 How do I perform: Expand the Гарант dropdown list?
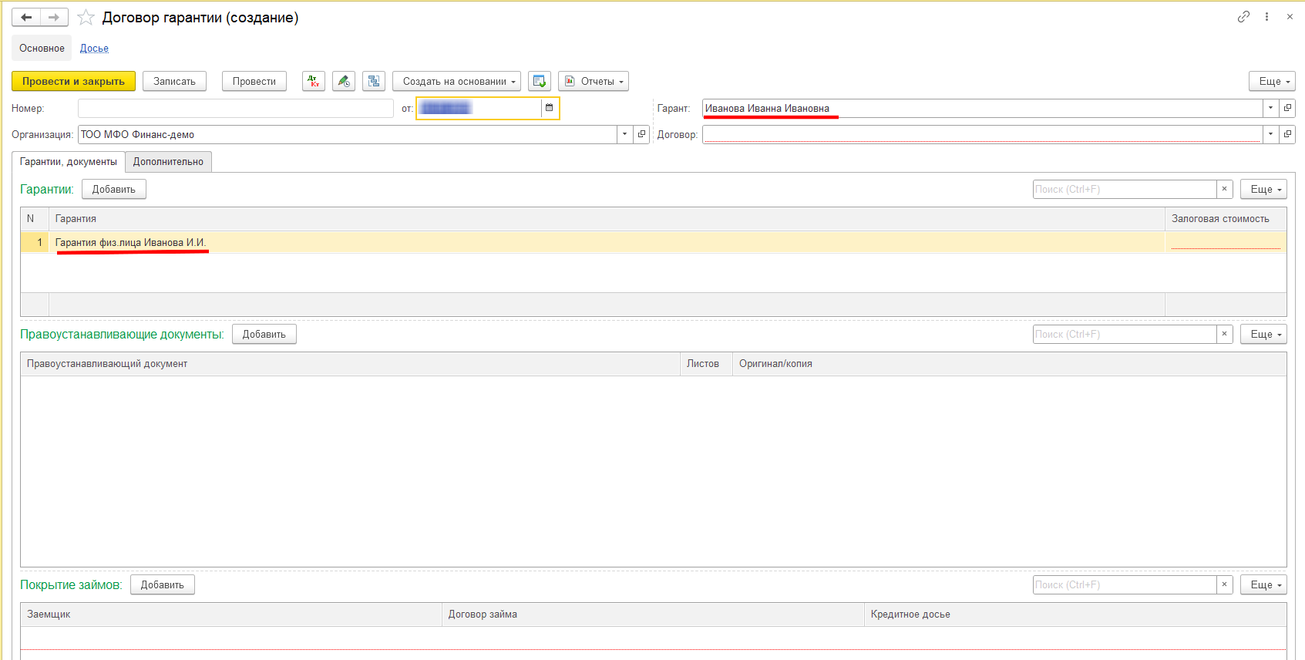1271,108
